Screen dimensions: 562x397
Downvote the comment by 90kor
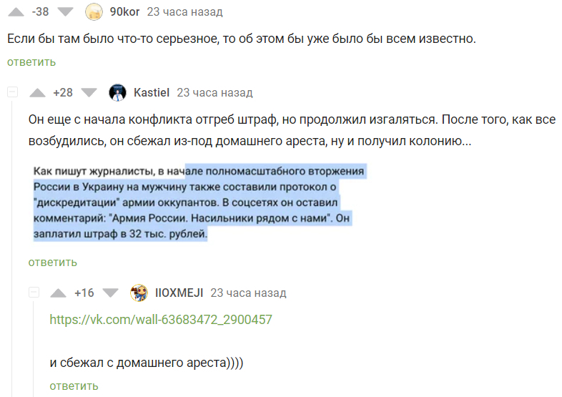click(x=65, y=11)
